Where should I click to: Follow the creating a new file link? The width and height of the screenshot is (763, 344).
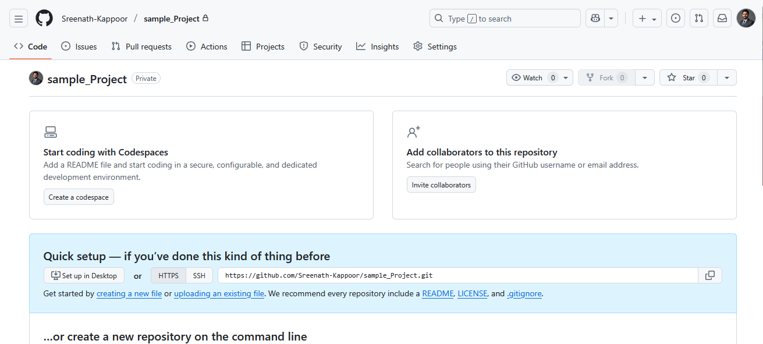coord(129,293)
